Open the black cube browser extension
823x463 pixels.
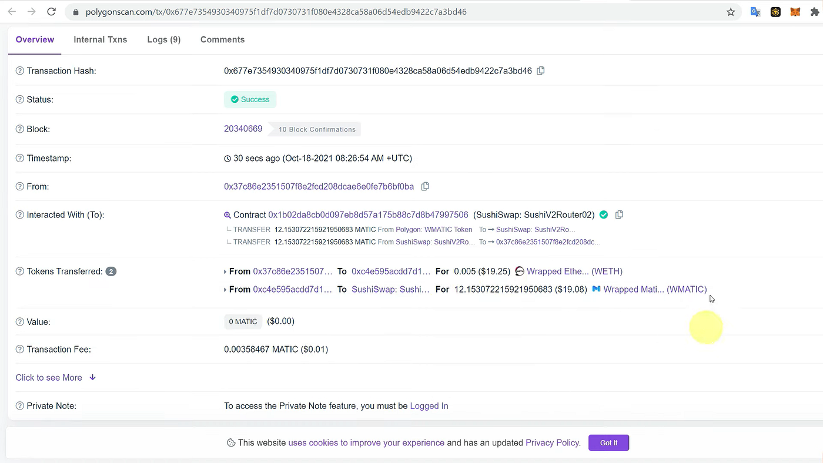click(775, 12)
